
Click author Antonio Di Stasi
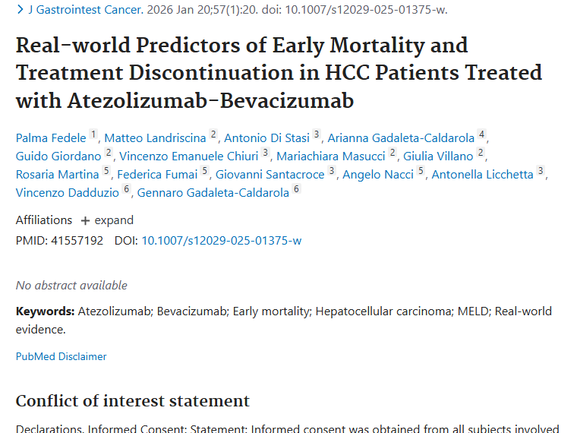[x=266, y=137]
